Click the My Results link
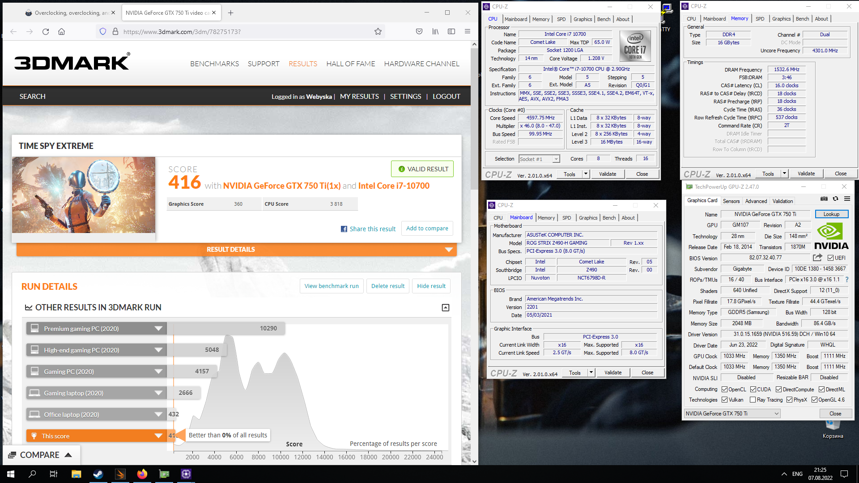The image size is (859, 483). click(x=359, y=97)
